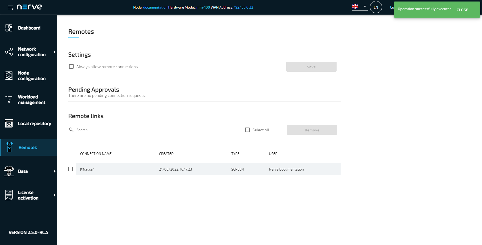Screen dimensions: 482x245
Task: Click the hamburger menu icon
Action: 10,7
